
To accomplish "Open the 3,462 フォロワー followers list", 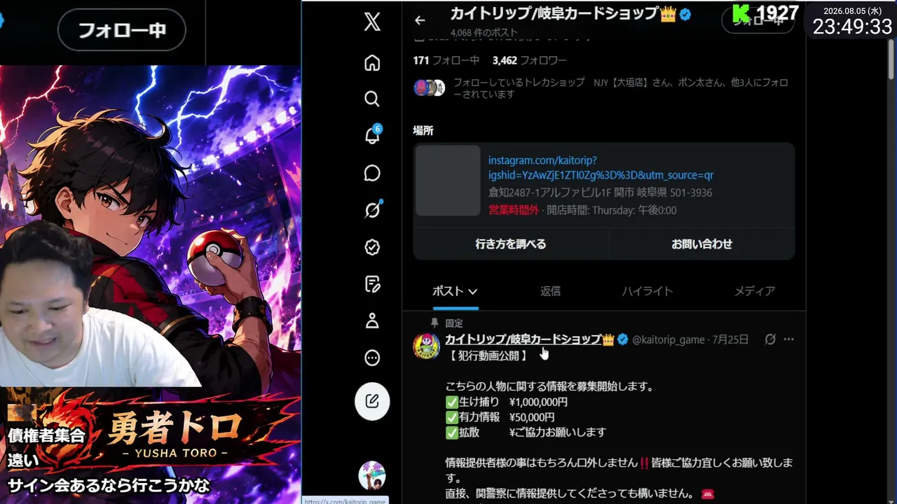I will (530, 60).
